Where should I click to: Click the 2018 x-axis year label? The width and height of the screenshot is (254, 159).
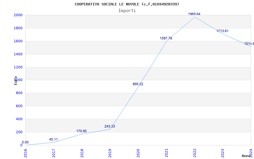[x=82, y=153]
